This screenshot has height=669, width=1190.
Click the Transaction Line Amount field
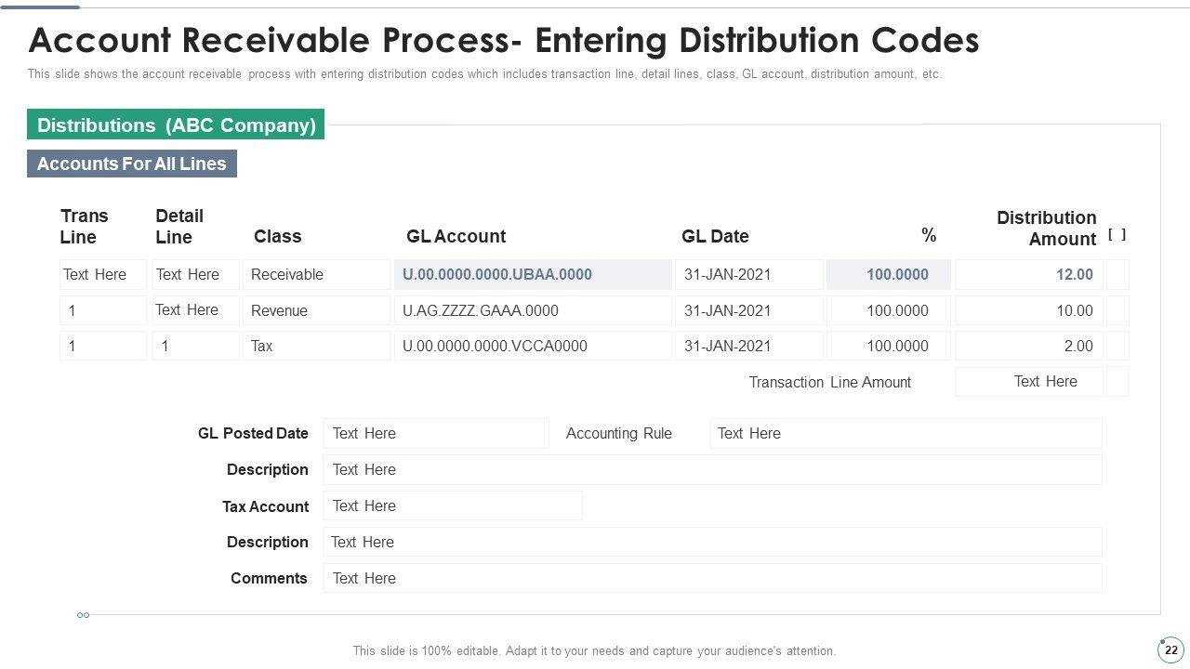[1028, 382]
